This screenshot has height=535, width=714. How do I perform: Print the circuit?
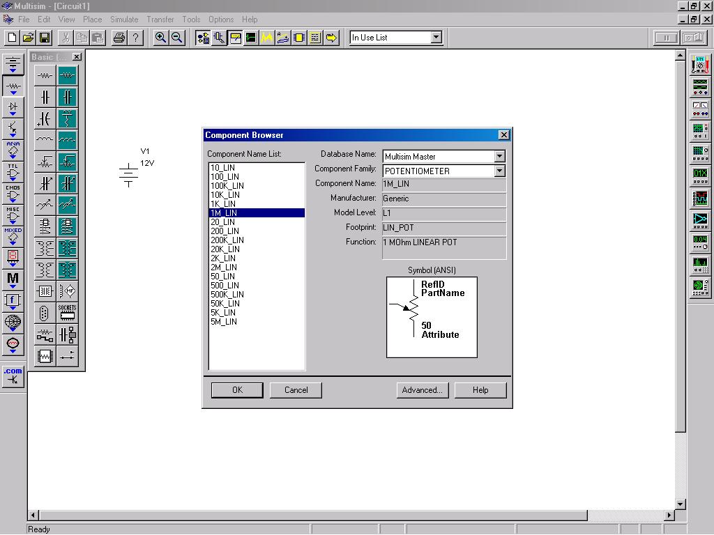[x=119, y=38]
